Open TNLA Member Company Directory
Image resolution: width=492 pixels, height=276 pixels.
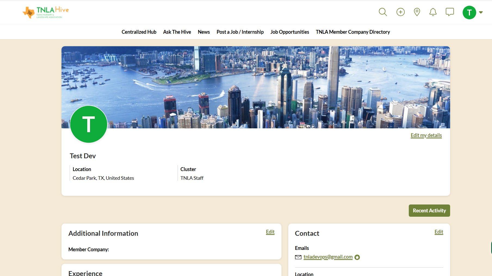(353, 32)
